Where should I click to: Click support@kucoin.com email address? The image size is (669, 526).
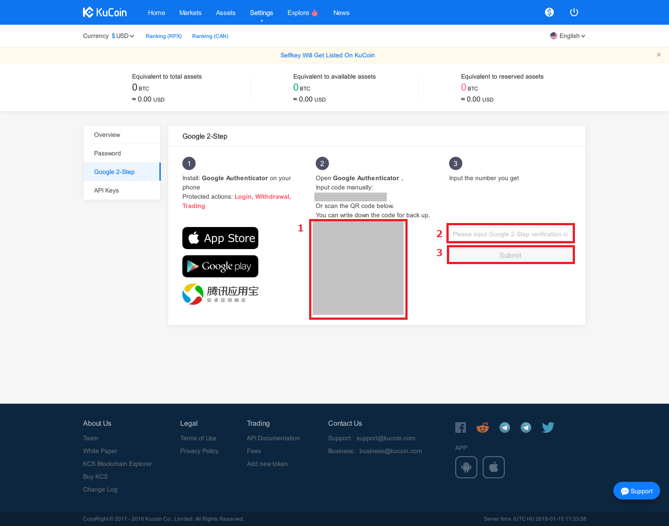tap(386, 438)
